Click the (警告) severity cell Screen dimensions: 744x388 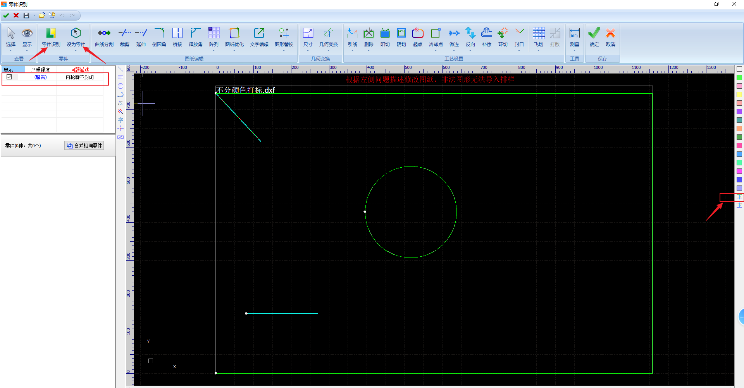(x=41, y=77)
